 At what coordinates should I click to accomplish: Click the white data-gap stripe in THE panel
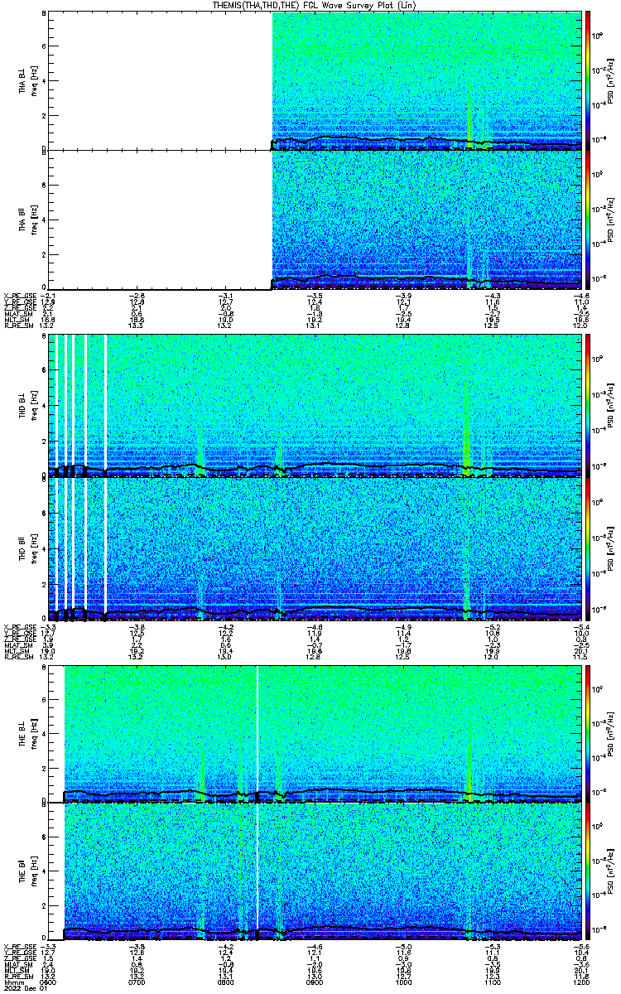pos(258,803)
